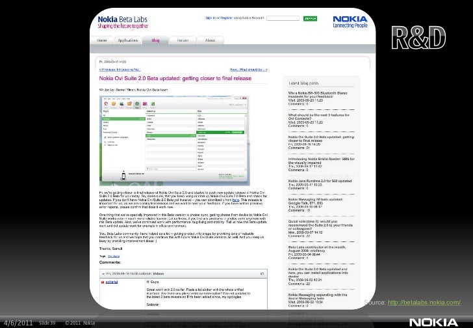This screenshot has height=328, width=473.
Task: Click the 'Shaping the future together' tagline
Action: tap(123, 26)
